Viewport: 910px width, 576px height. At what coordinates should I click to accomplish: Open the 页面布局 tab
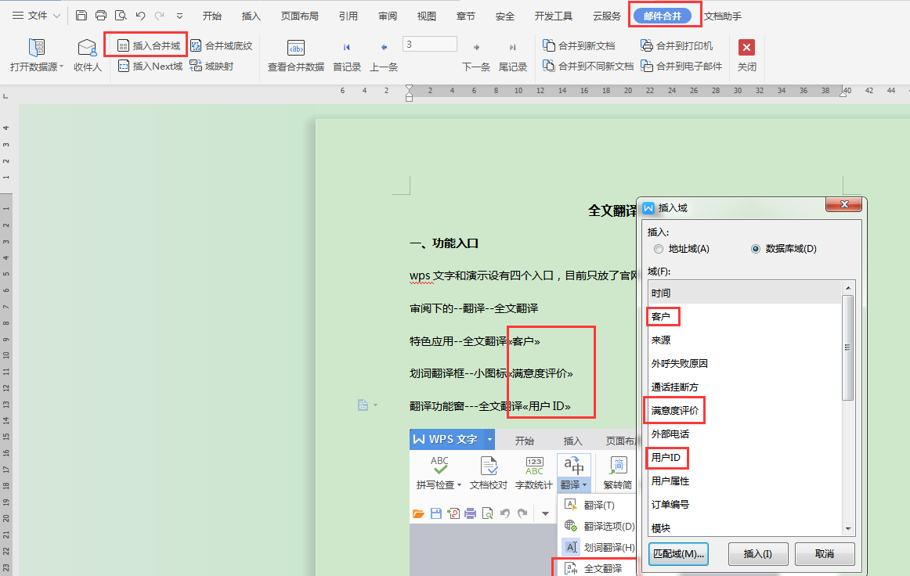pyautogui.click(x=299, y=16)
